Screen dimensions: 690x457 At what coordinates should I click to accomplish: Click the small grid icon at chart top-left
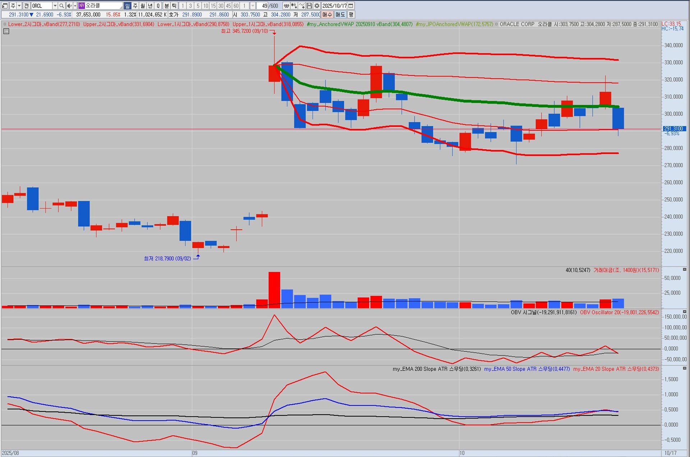pos(6,31)
